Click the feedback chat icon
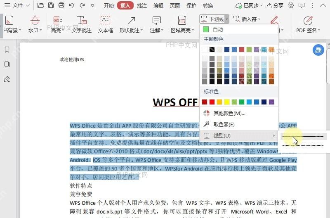The height and width of the screenshot is (218, 330). pyautogui.click(x=302, y=5)
